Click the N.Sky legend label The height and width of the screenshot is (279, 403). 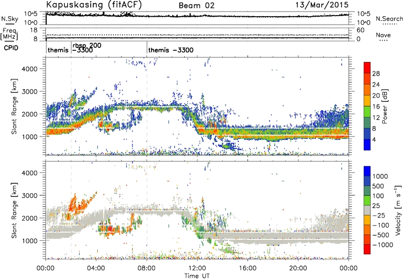pos(10,19)
